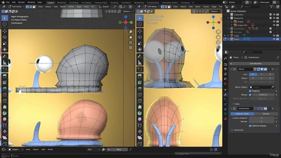Select the Spin tool in left viewport
Image resolution: width=281 pixels, height=158 pixels.
[x=5, y=113]
